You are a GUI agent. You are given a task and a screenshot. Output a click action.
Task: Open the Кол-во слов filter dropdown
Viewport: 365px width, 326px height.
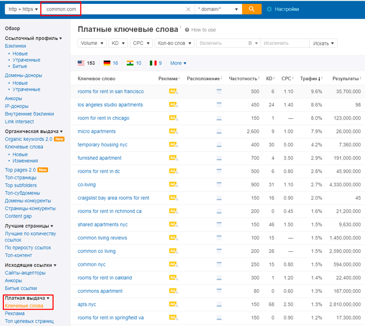[x=174, y=43]
